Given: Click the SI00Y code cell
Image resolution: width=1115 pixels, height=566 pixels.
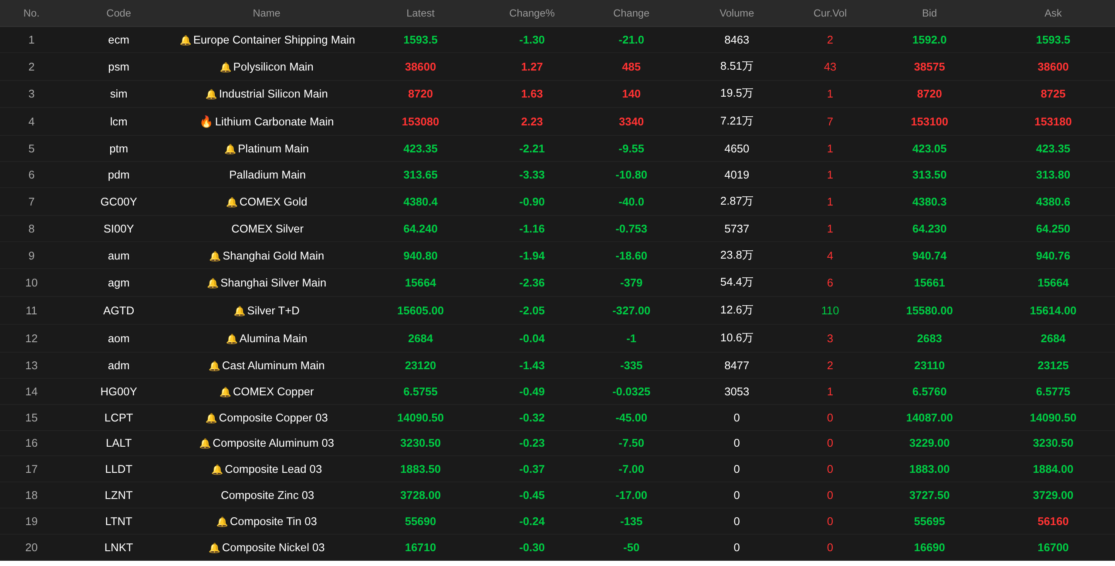Looking at the screenshot, I should 118,229.
